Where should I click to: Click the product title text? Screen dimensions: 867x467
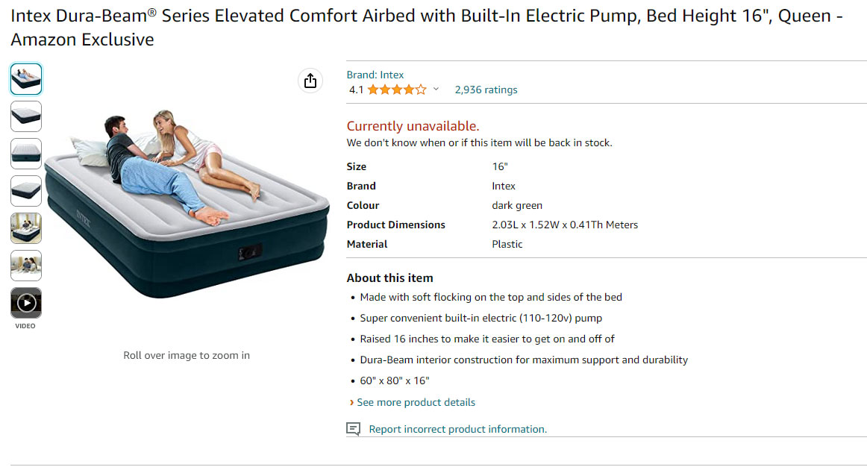point(426,27)
